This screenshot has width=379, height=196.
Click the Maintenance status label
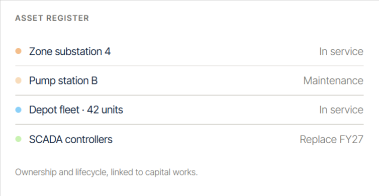(333, 81)
